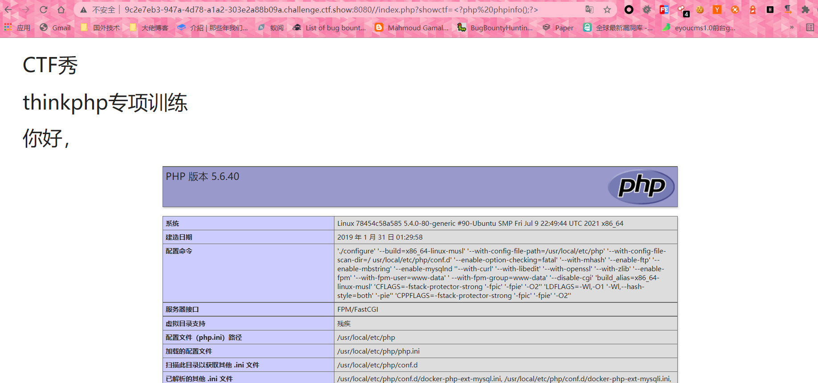Open the orange Y extension icon
The width and height of the screenshot is (818, 383).
tap(717, 9)
